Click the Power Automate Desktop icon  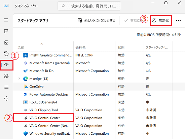coord(26,94)
